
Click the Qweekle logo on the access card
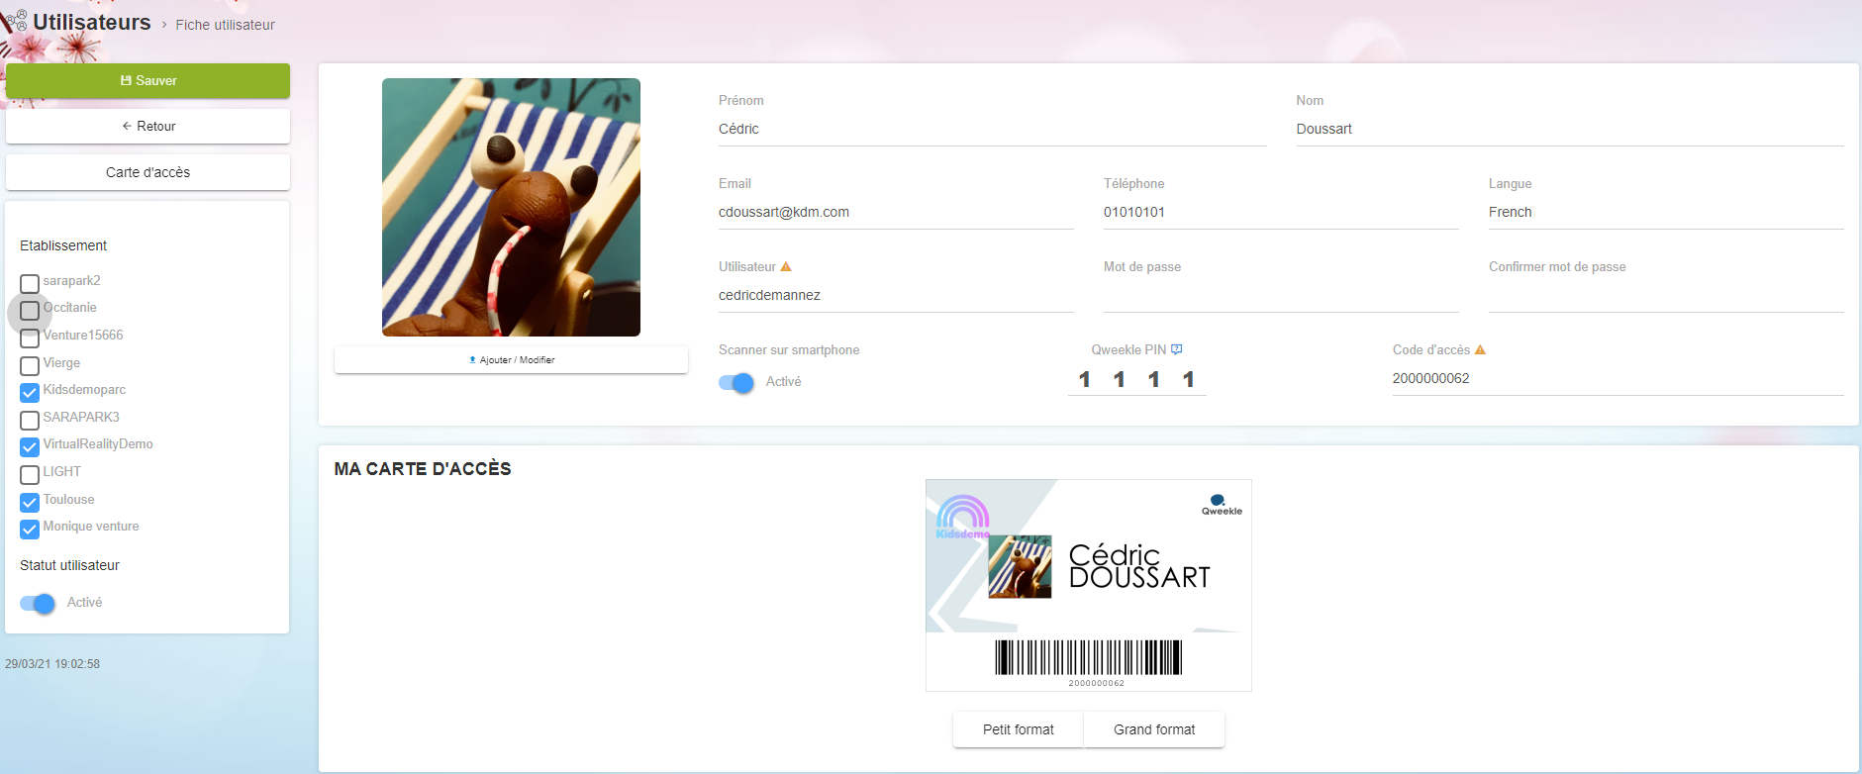(x=1221, y=505)
